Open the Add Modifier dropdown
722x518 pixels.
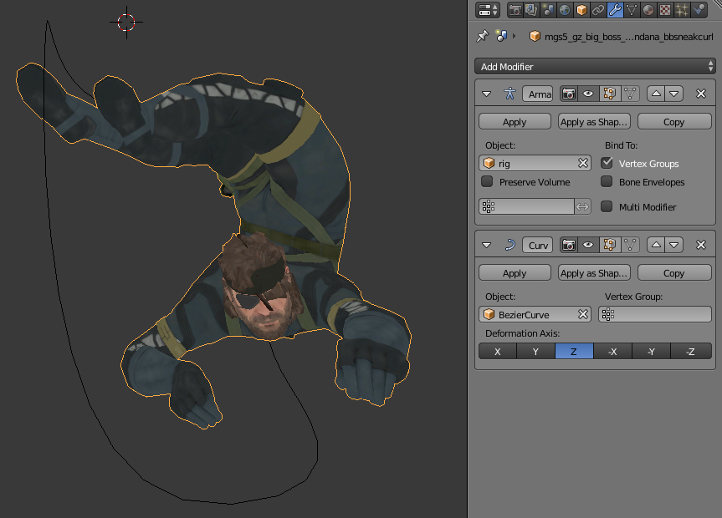pyautogui.click(x=595, y=66)
